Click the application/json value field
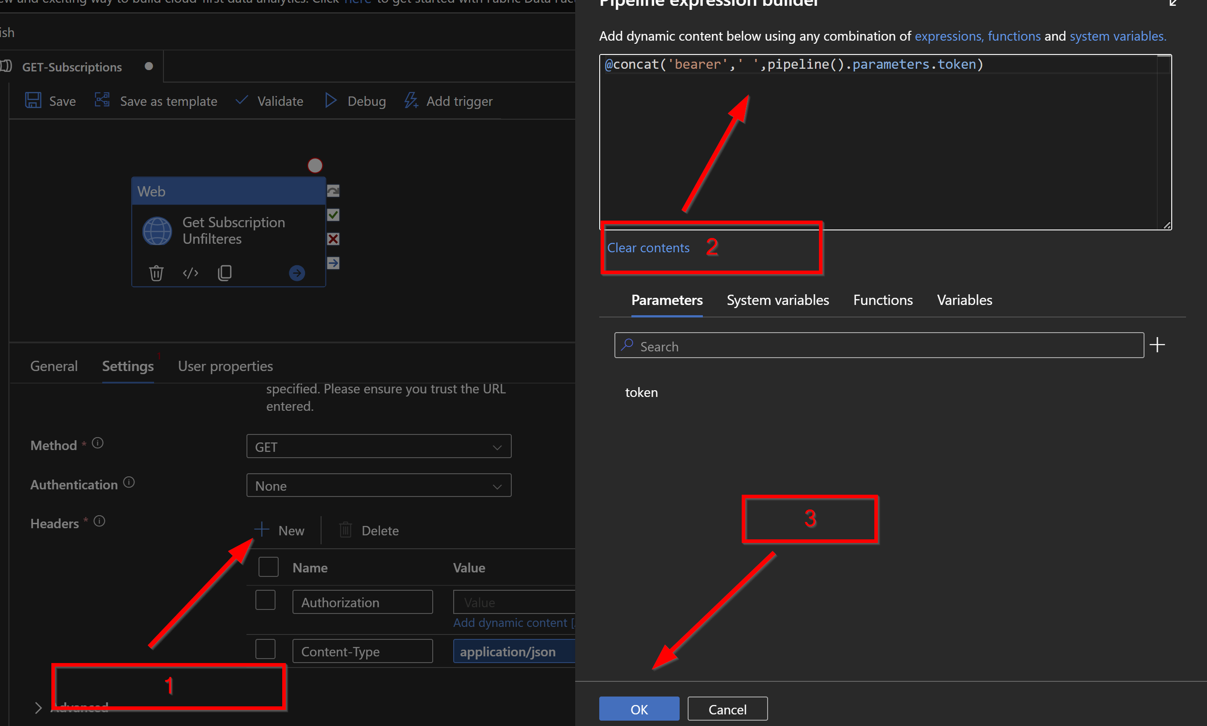 [x=514, y=651]
